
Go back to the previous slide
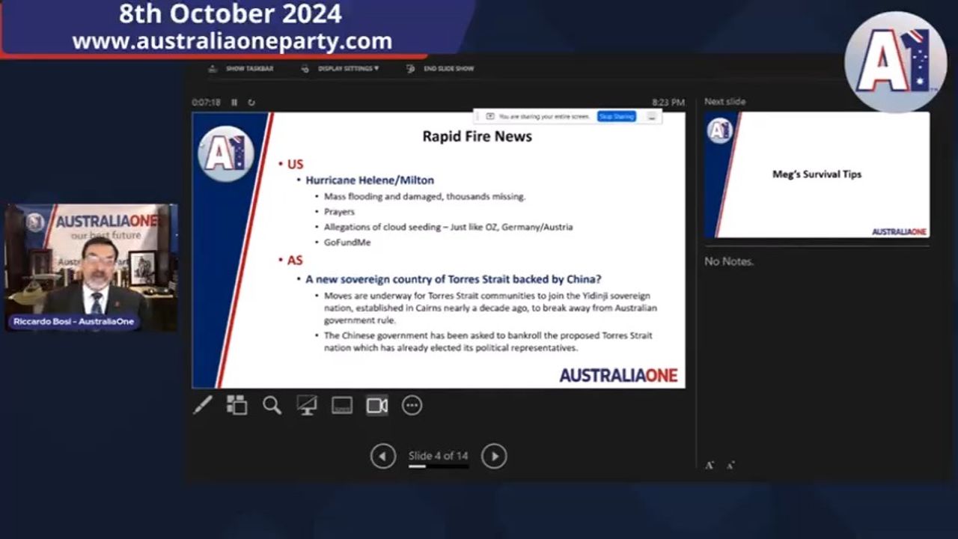[383, 456]
